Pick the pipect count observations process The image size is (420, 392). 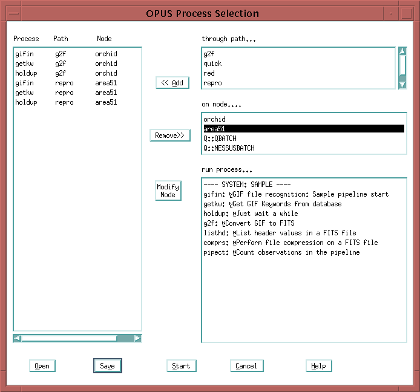[281, 252]
